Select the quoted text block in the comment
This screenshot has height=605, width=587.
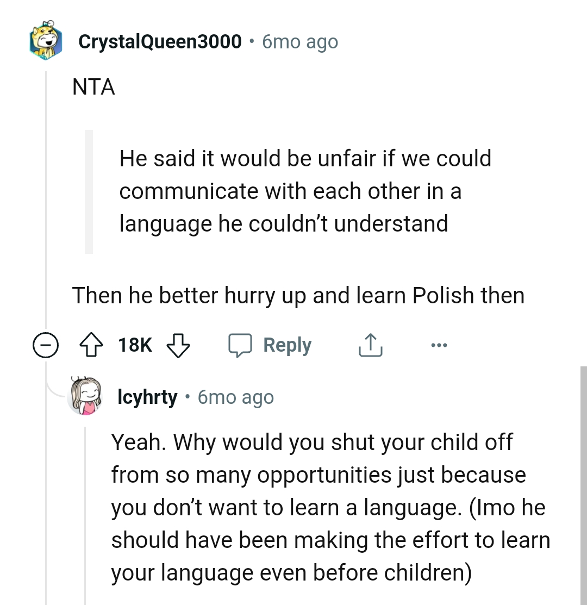click(x=304, y=191)
